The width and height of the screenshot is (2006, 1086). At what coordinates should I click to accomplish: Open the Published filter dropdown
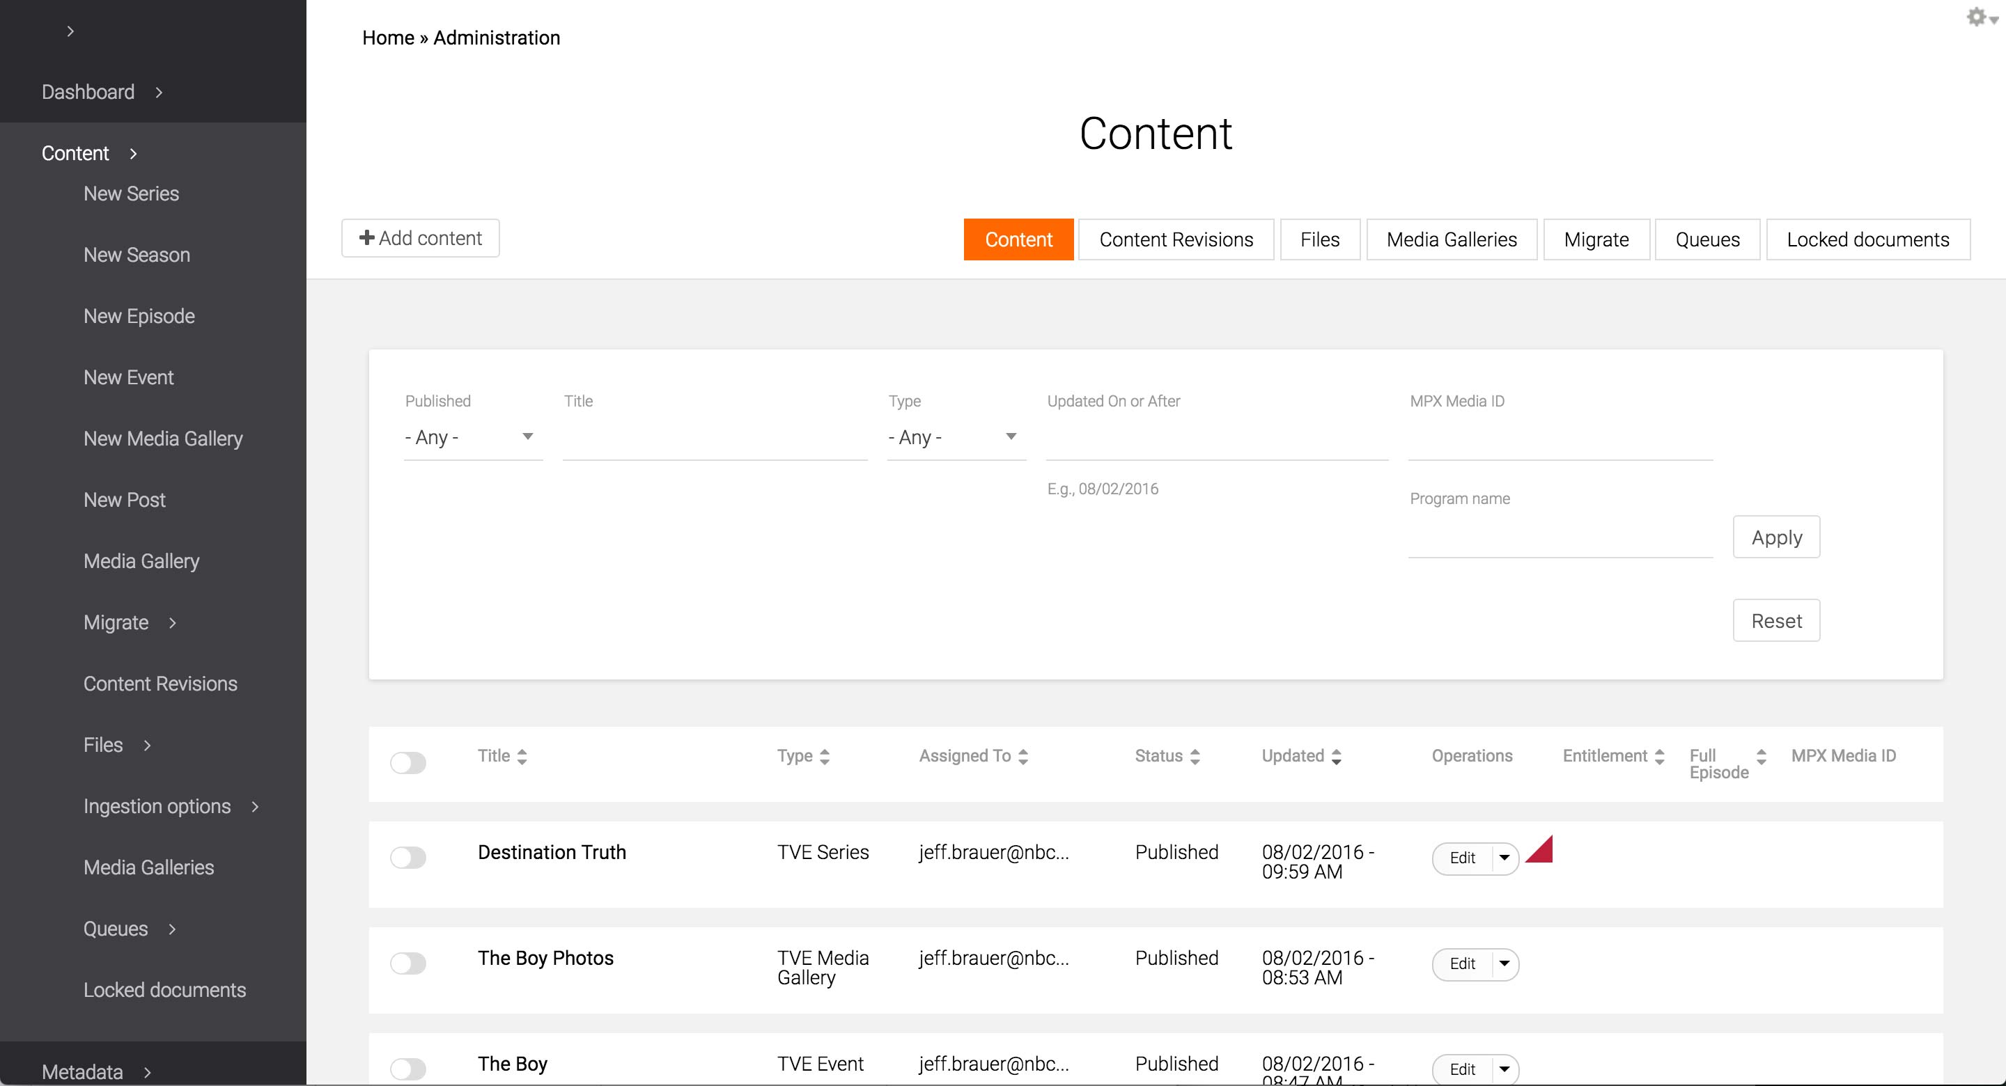click(x=473, y=437)
